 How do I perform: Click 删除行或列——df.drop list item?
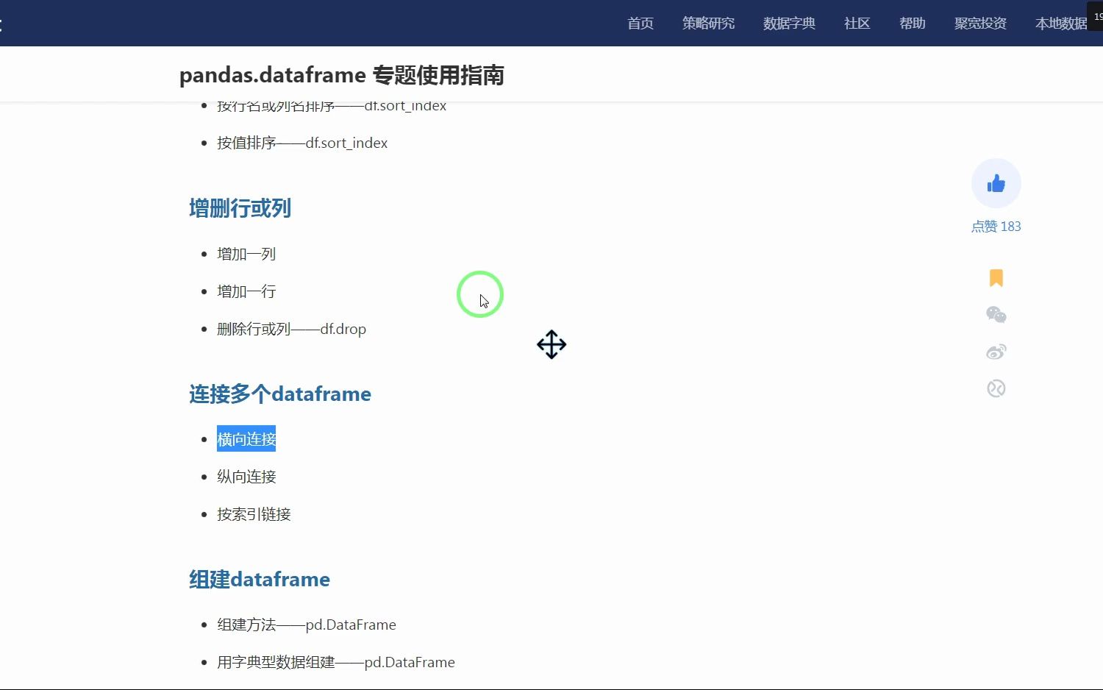[291, 329]
